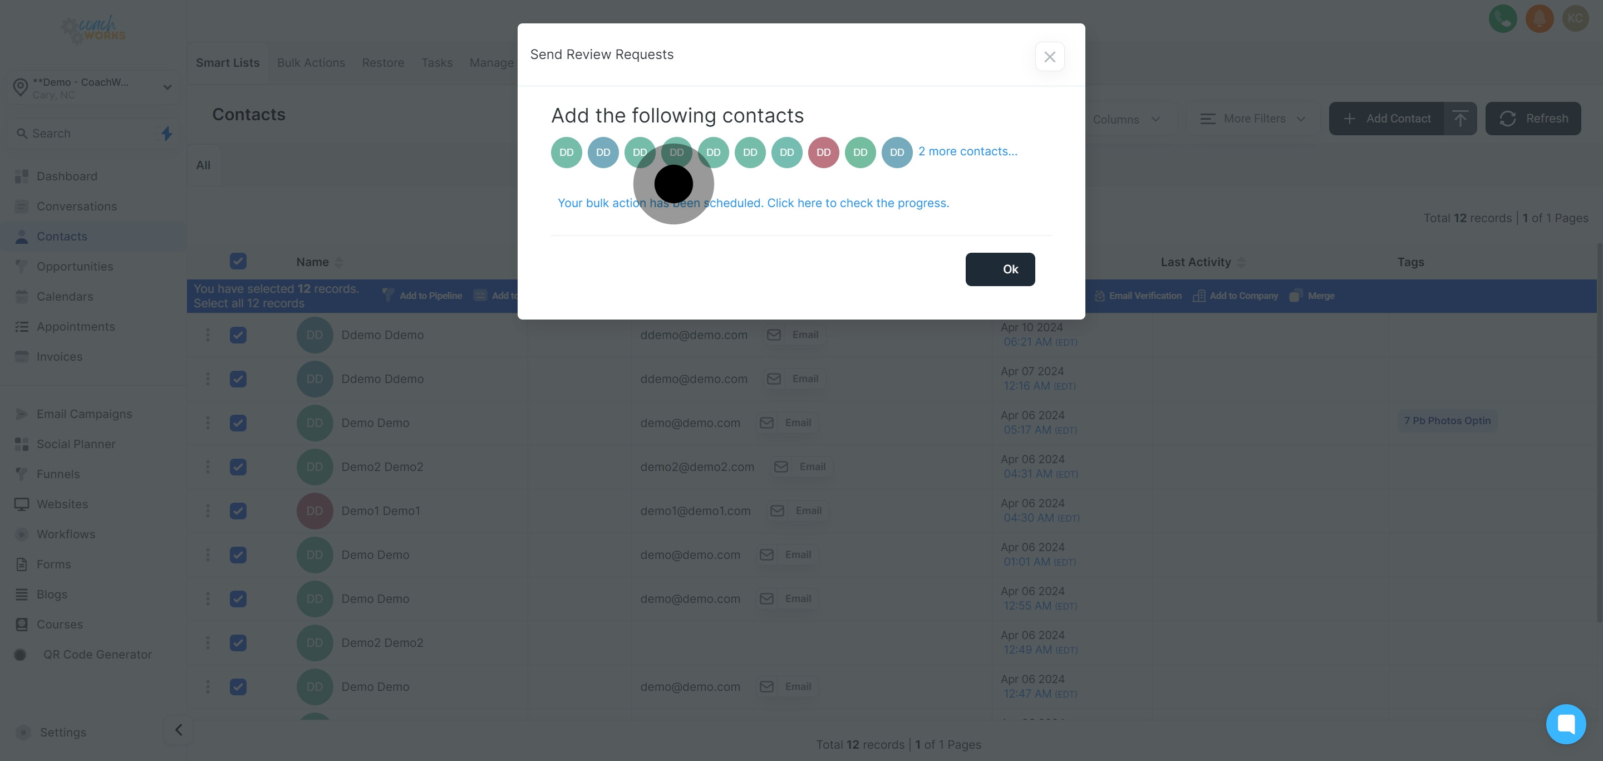Open Opportunities in the sidebar
The height and width of the screenshot is (761, 1603).
click(75, 266)
